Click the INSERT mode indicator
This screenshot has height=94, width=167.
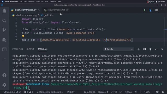[x=71, y=92]
